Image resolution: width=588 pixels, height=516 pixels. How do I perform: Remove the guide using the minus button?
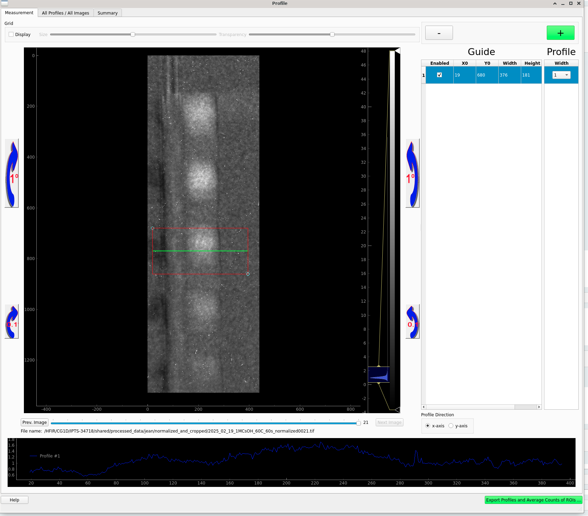(439, 33)
